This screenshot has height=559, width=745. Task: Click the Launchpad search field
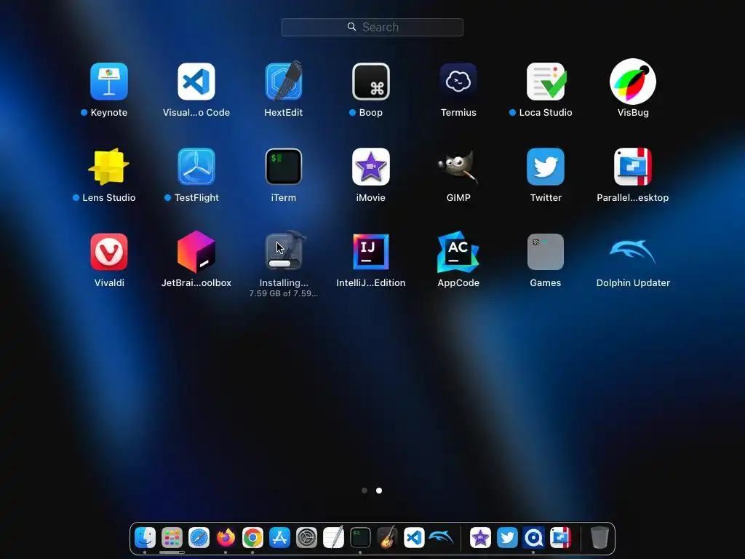(372, 27)
